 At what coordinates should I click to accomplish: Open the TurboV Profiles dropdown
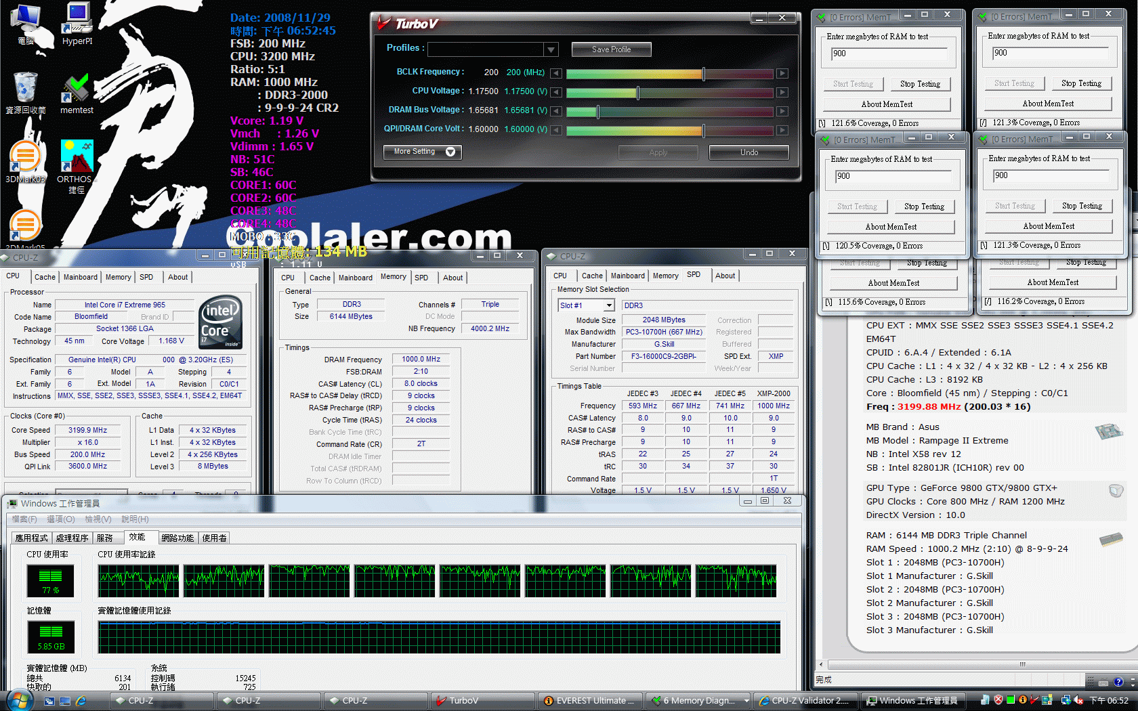[x=551, y=49]
